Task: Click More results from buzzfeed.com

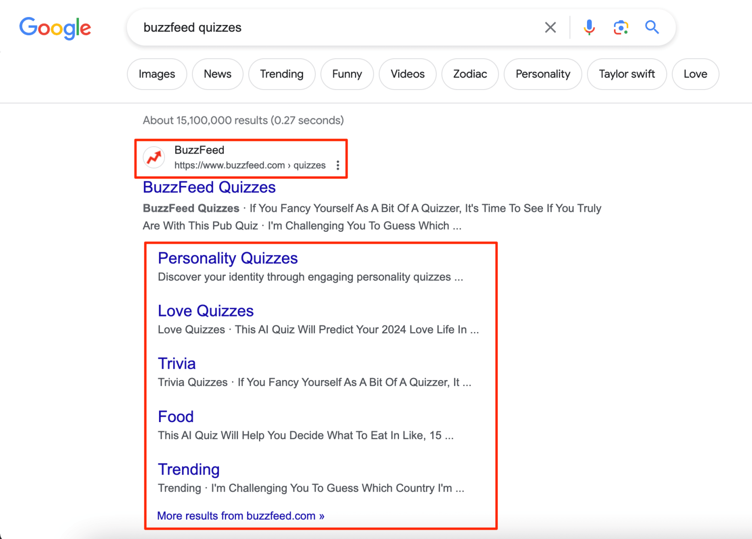Action: pyautogui.click(x=240, y=516)
